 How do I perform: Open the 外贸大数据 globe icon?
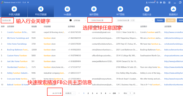[x=14, y=9]
